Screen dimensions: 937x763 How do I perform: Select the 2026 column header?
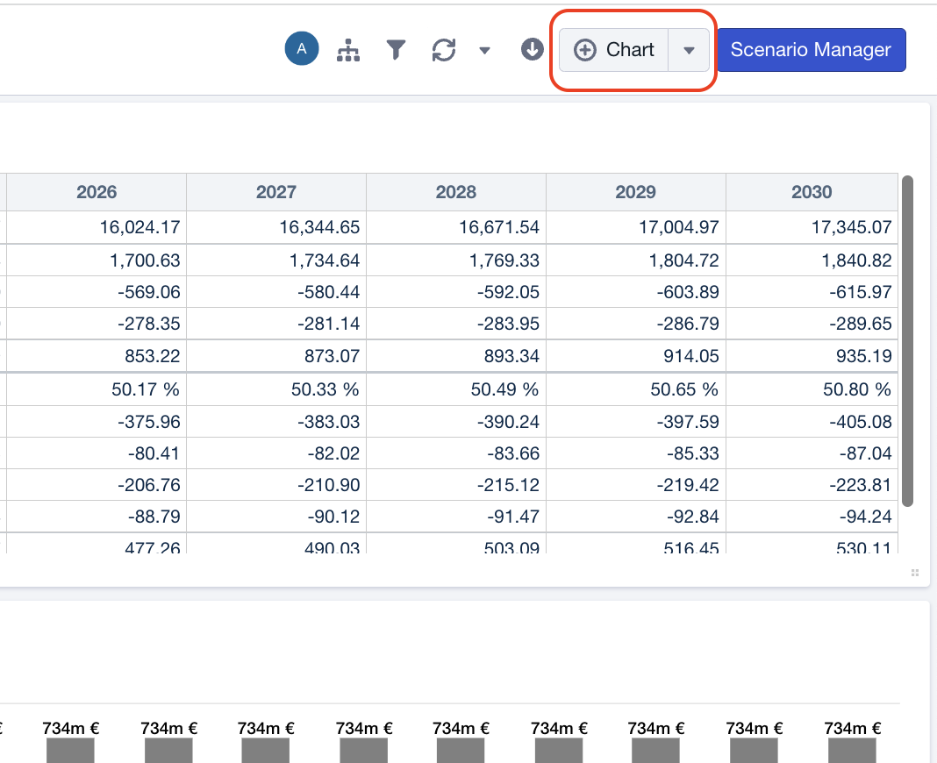tap(97, 192)
